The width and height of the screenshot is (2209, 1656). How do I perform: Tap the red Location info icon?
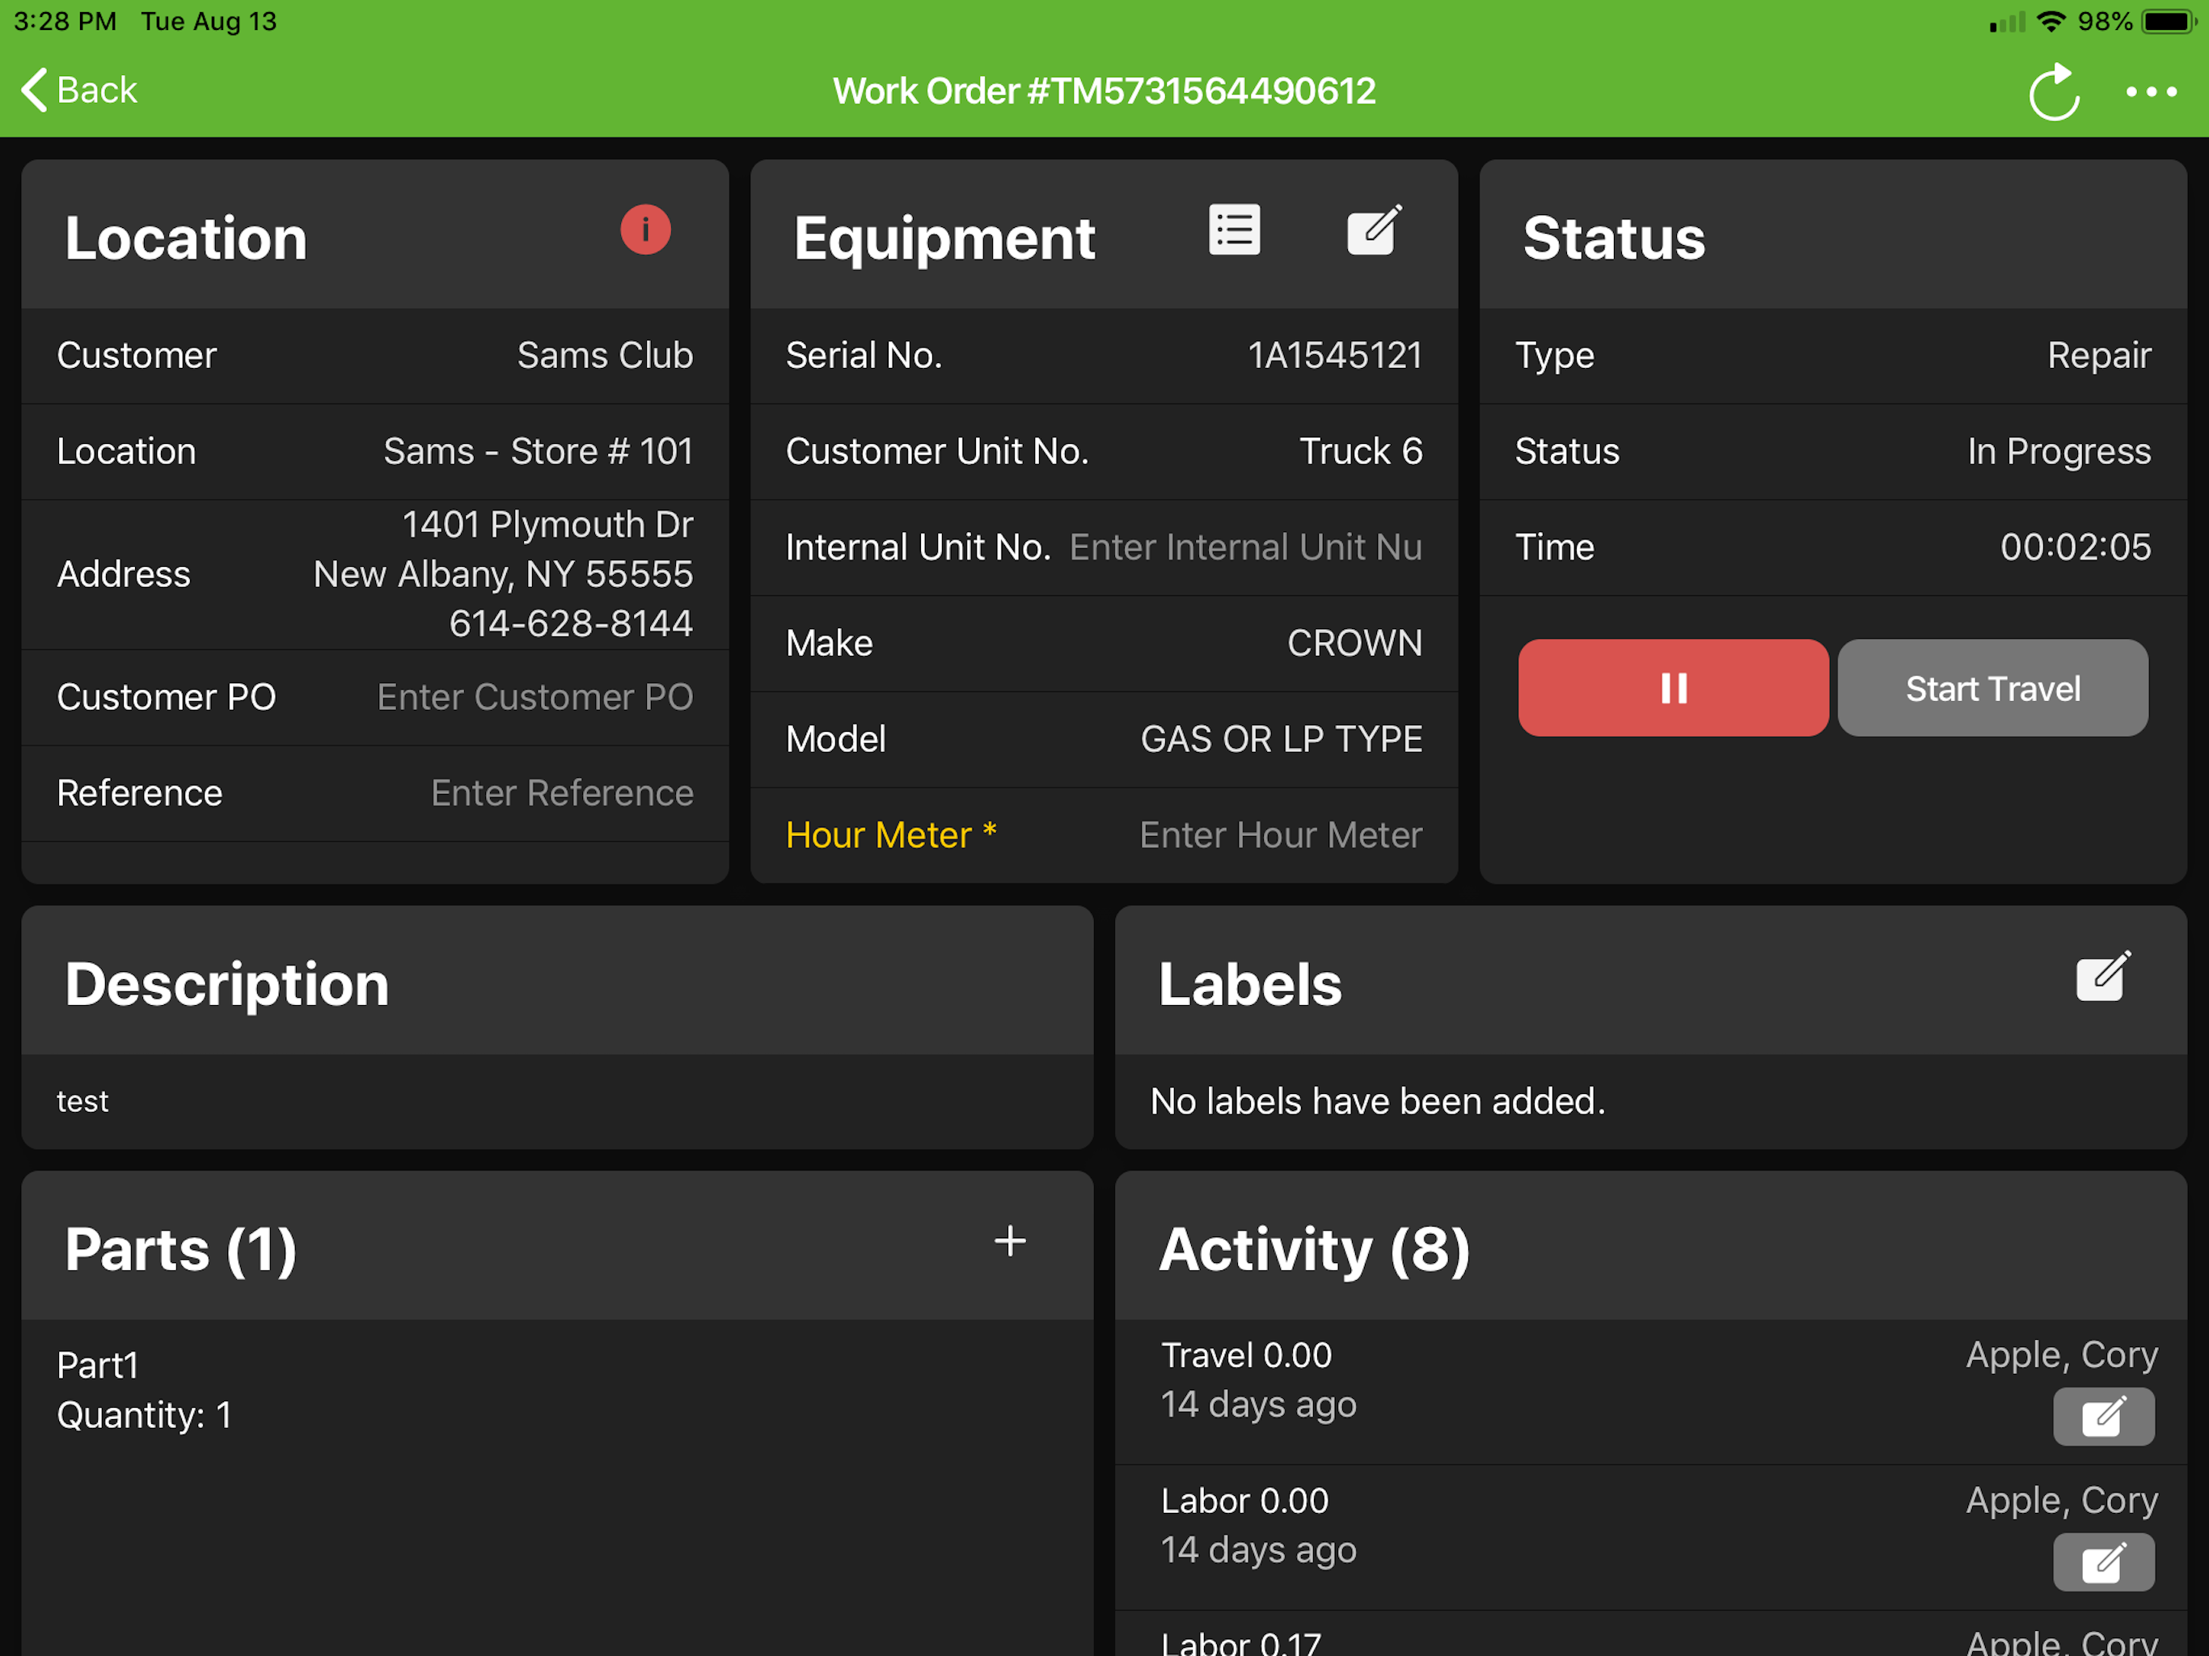(645, 230)
